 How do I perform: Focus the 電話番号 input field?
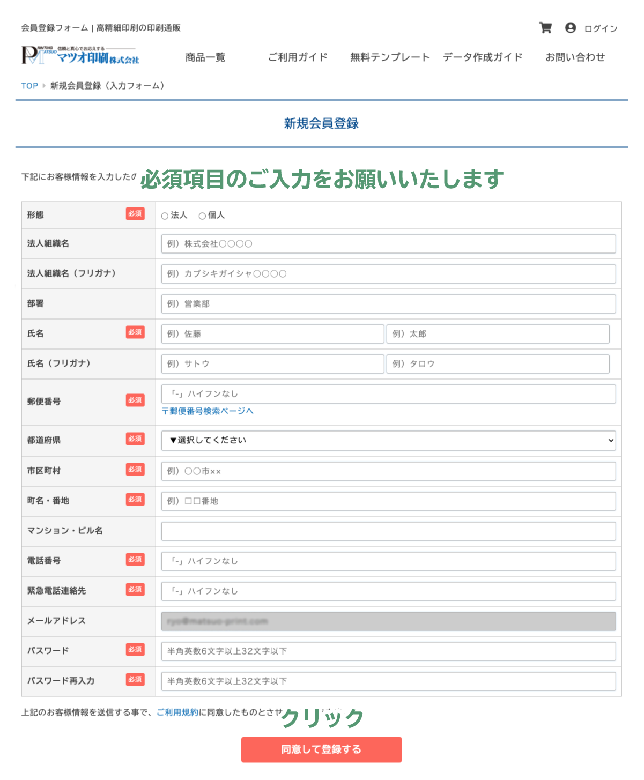[x=388, y=561]
